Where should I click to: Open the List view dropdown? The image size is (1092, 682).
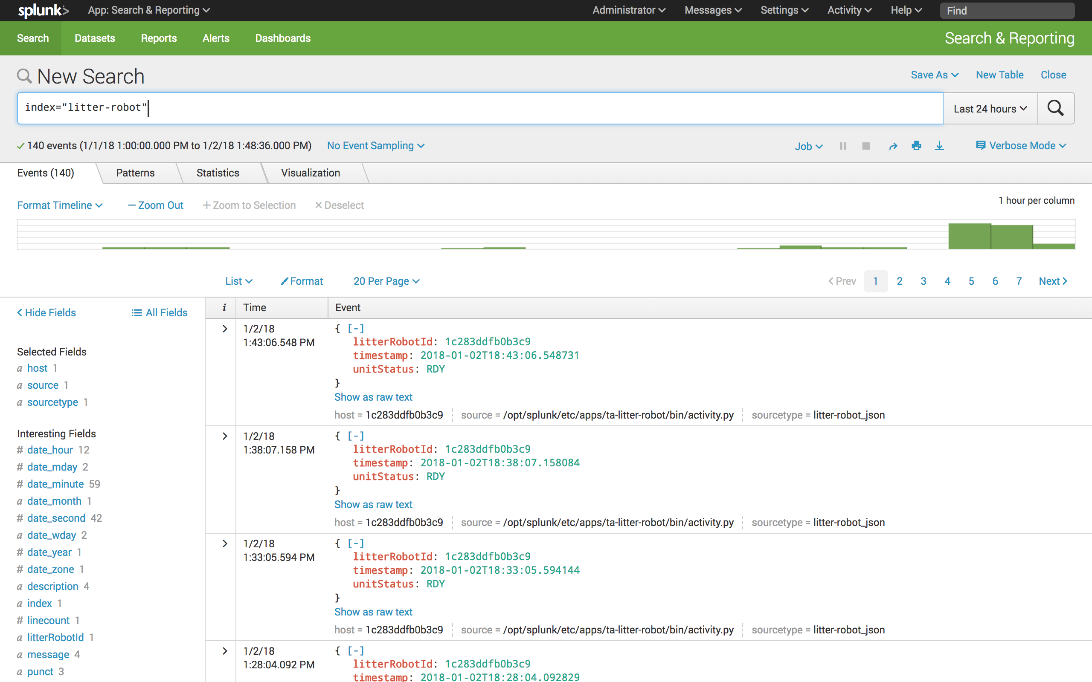pyautogui.click(x=239, y=281)
